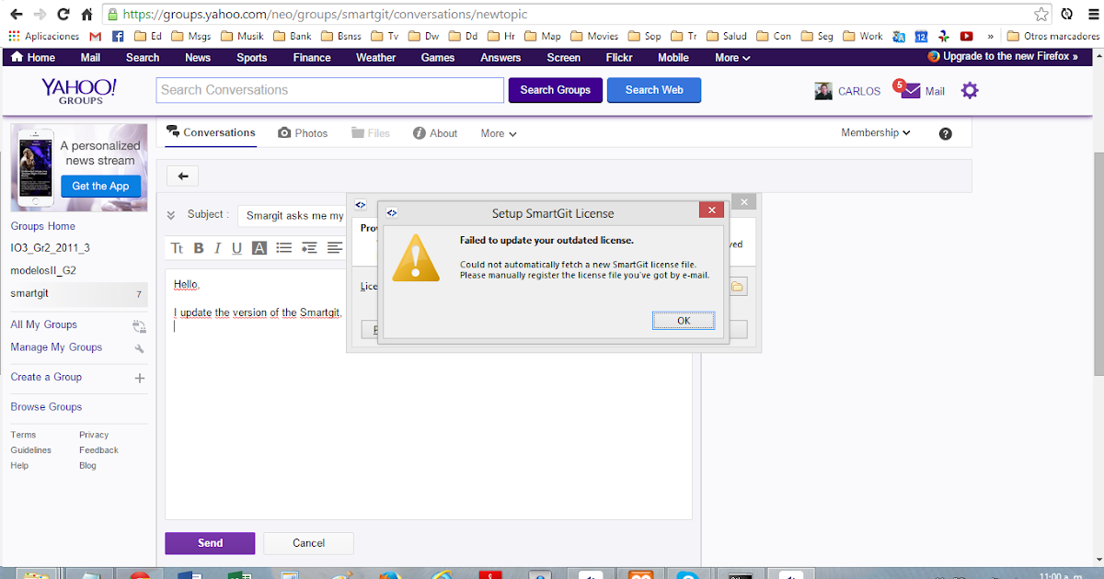1104x579 pixels.
Task: Expand the double chevron beside Subject
Action: tap(171, 215)
